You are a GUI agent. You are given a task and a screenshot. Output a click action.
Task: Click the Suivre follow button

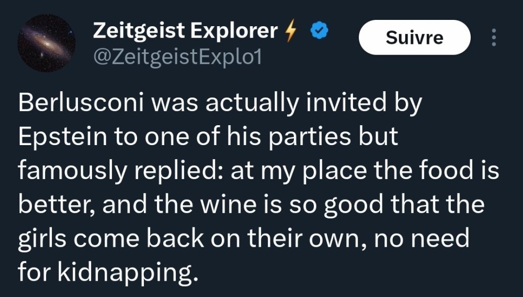click(x=414, y=37)
